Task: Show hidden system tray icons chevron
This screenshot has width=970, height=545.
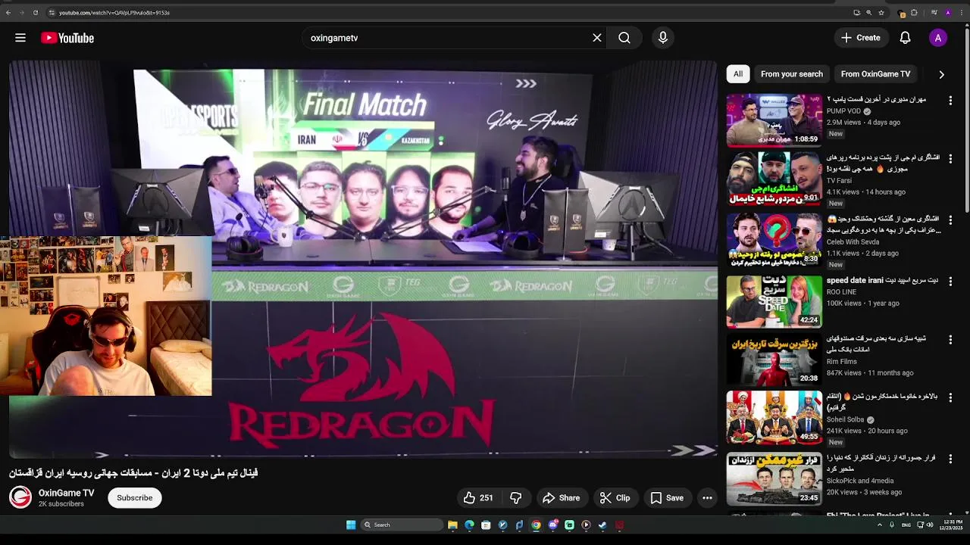Action: pos(880,525)
